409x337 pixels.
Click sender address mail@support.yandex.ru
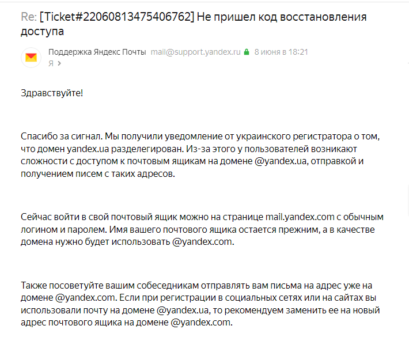[196, 52]
